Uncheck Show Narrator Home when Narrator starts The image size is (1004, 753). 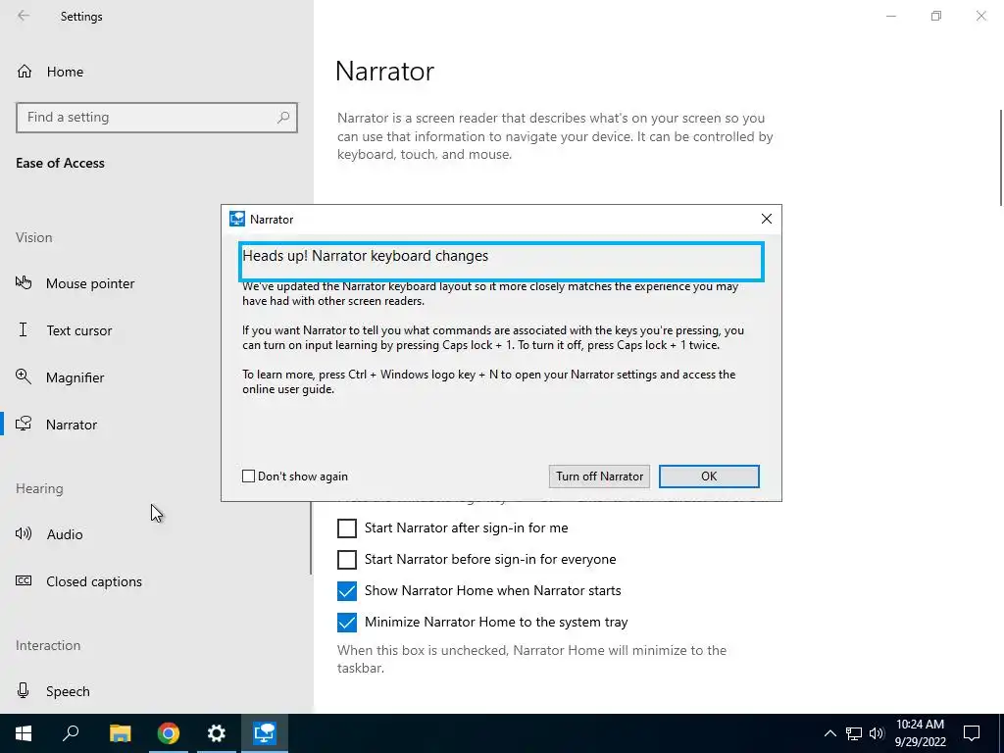click(347, 591)
